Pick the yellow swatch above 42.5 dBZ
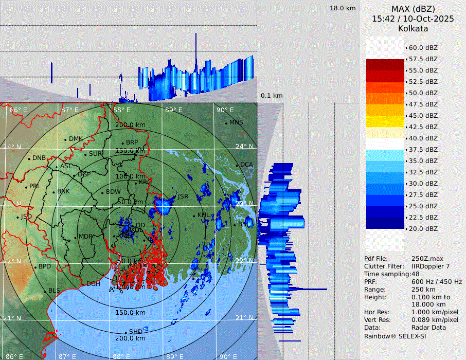Screen dimensions: 466x360 pyautogui.click(x=385, y=121)
